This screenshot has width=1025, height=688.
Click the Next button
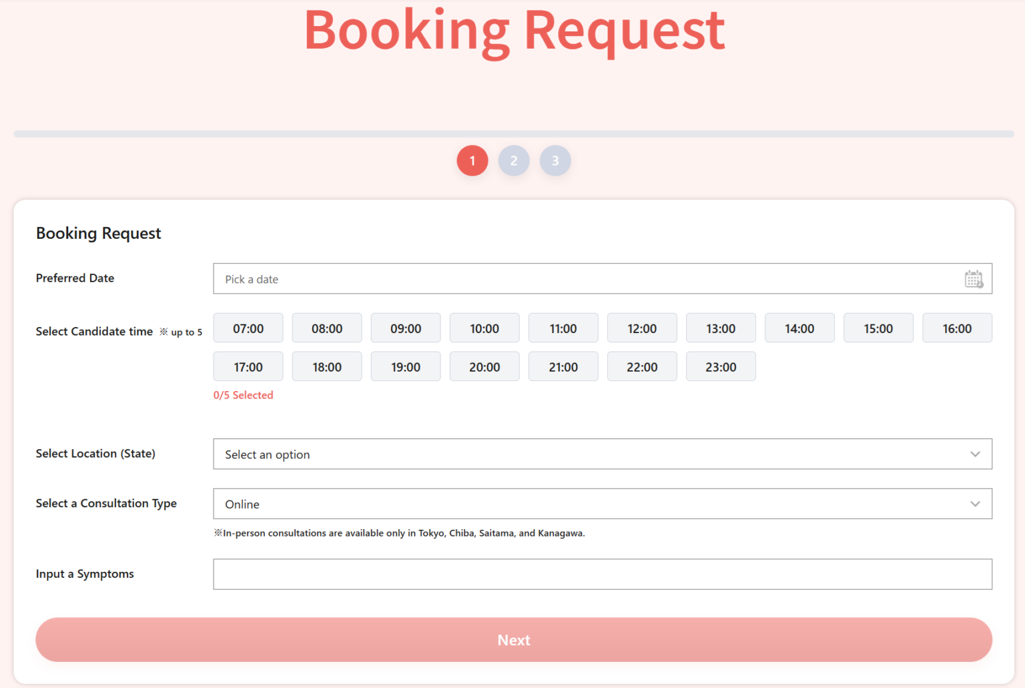tap(514, 640)
